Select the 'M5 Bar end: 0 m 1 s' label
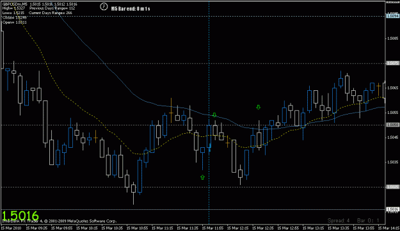 131,9
